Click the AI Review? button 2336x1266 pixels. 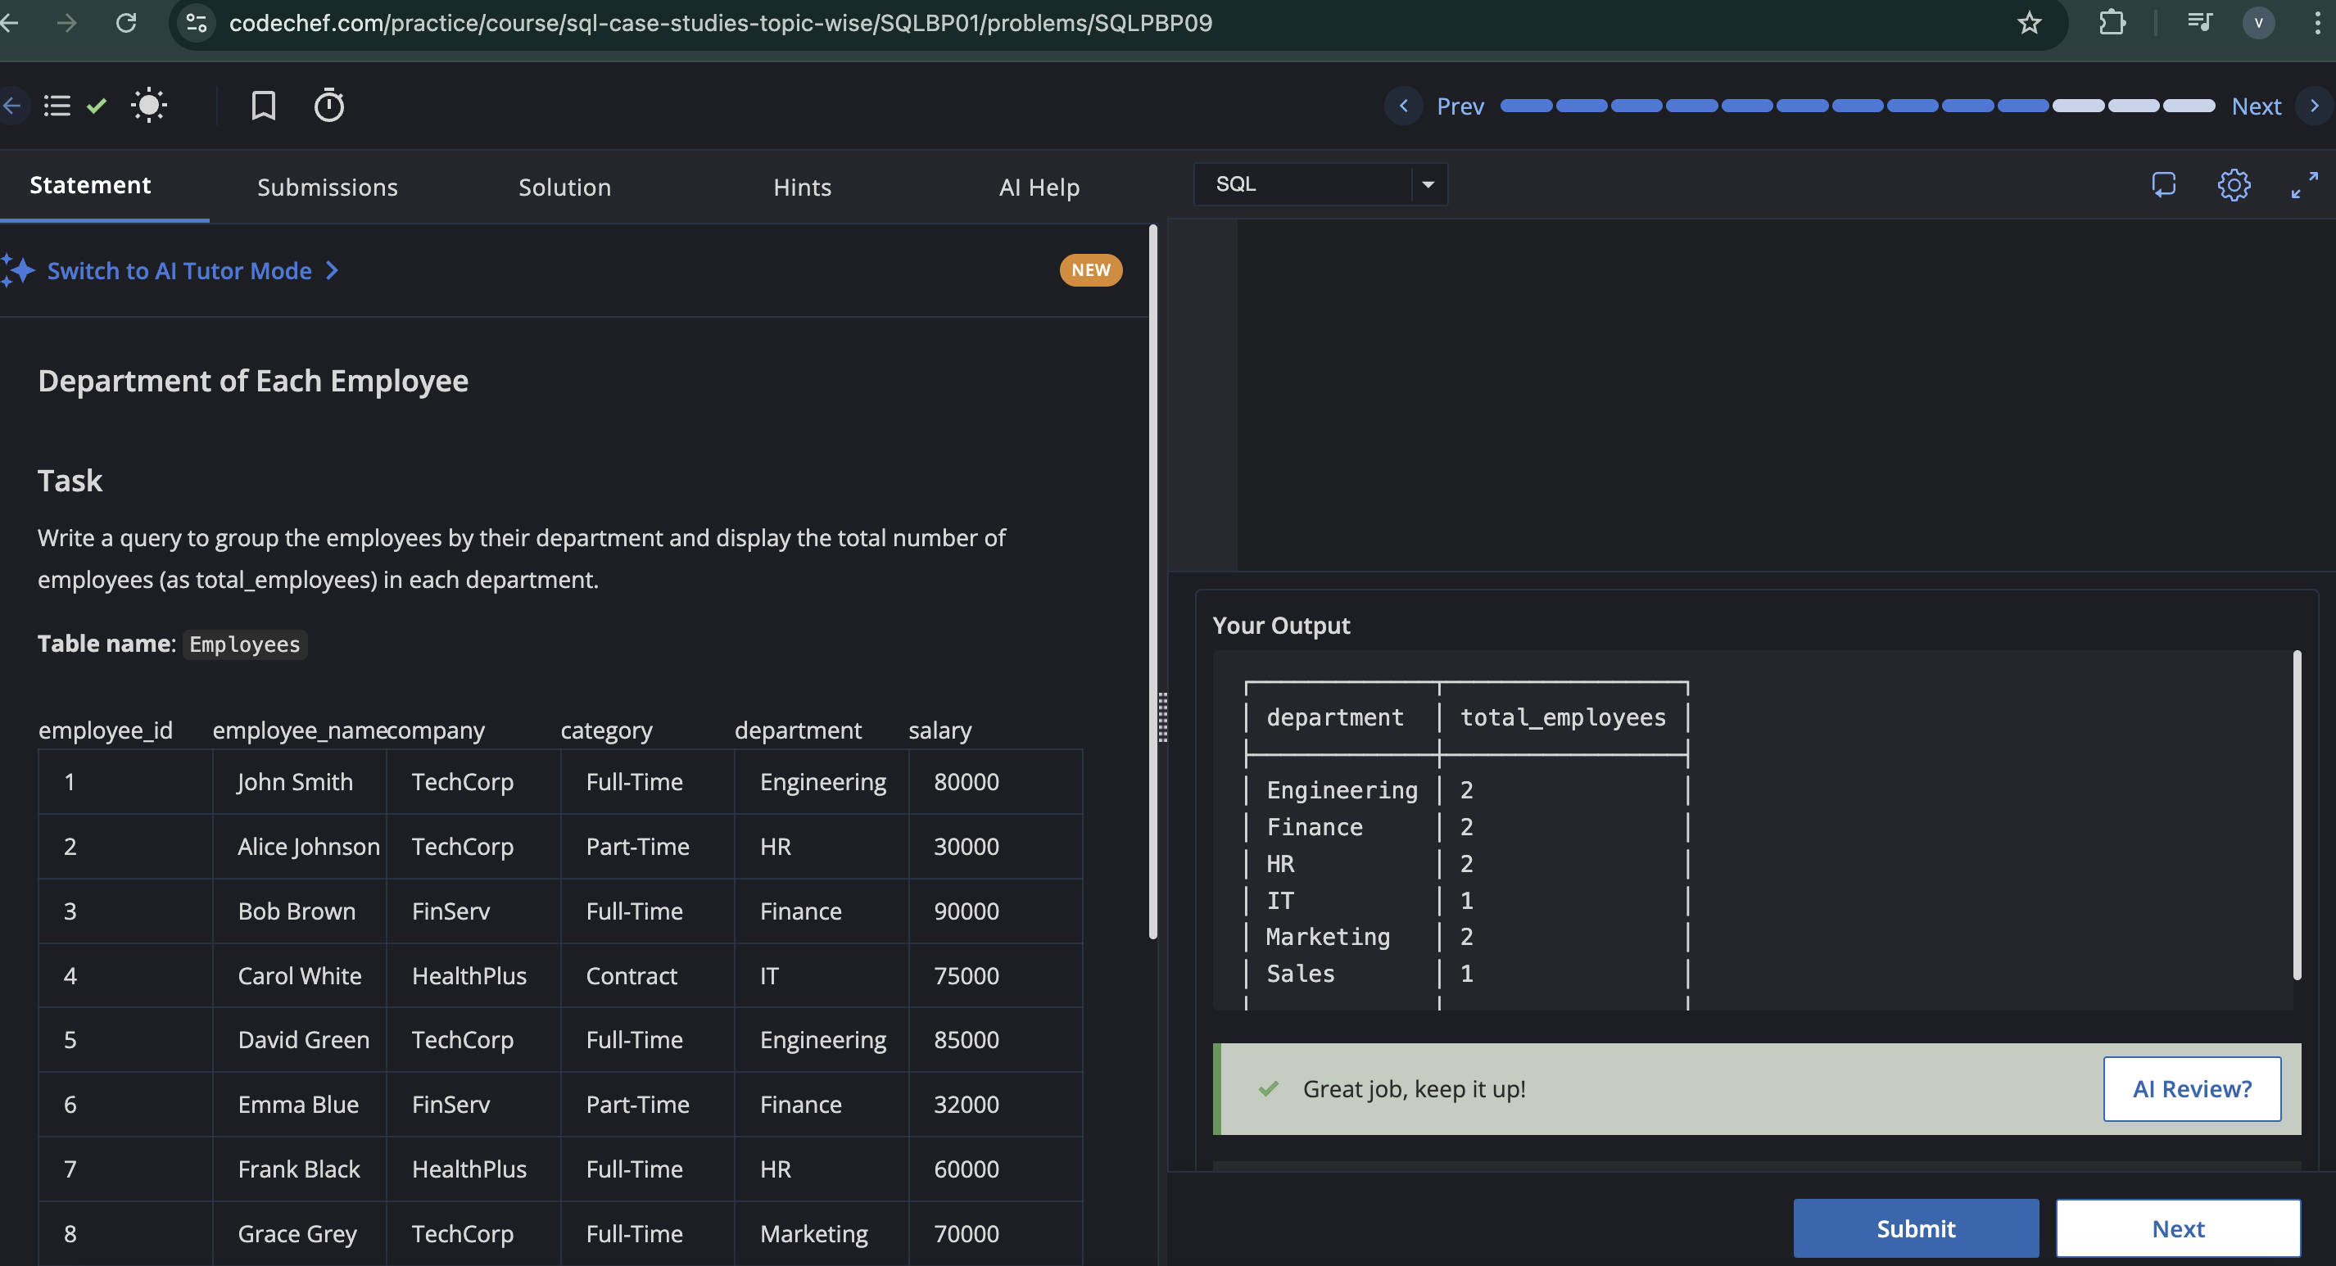(x=2191, y=1088)
